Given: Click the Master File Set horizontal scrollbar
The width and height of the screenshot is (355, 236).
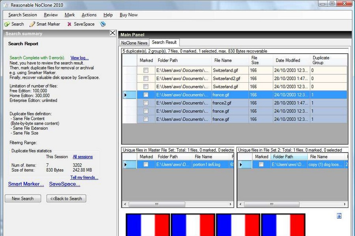Looking at the screenshot, I should coord(179,204).
